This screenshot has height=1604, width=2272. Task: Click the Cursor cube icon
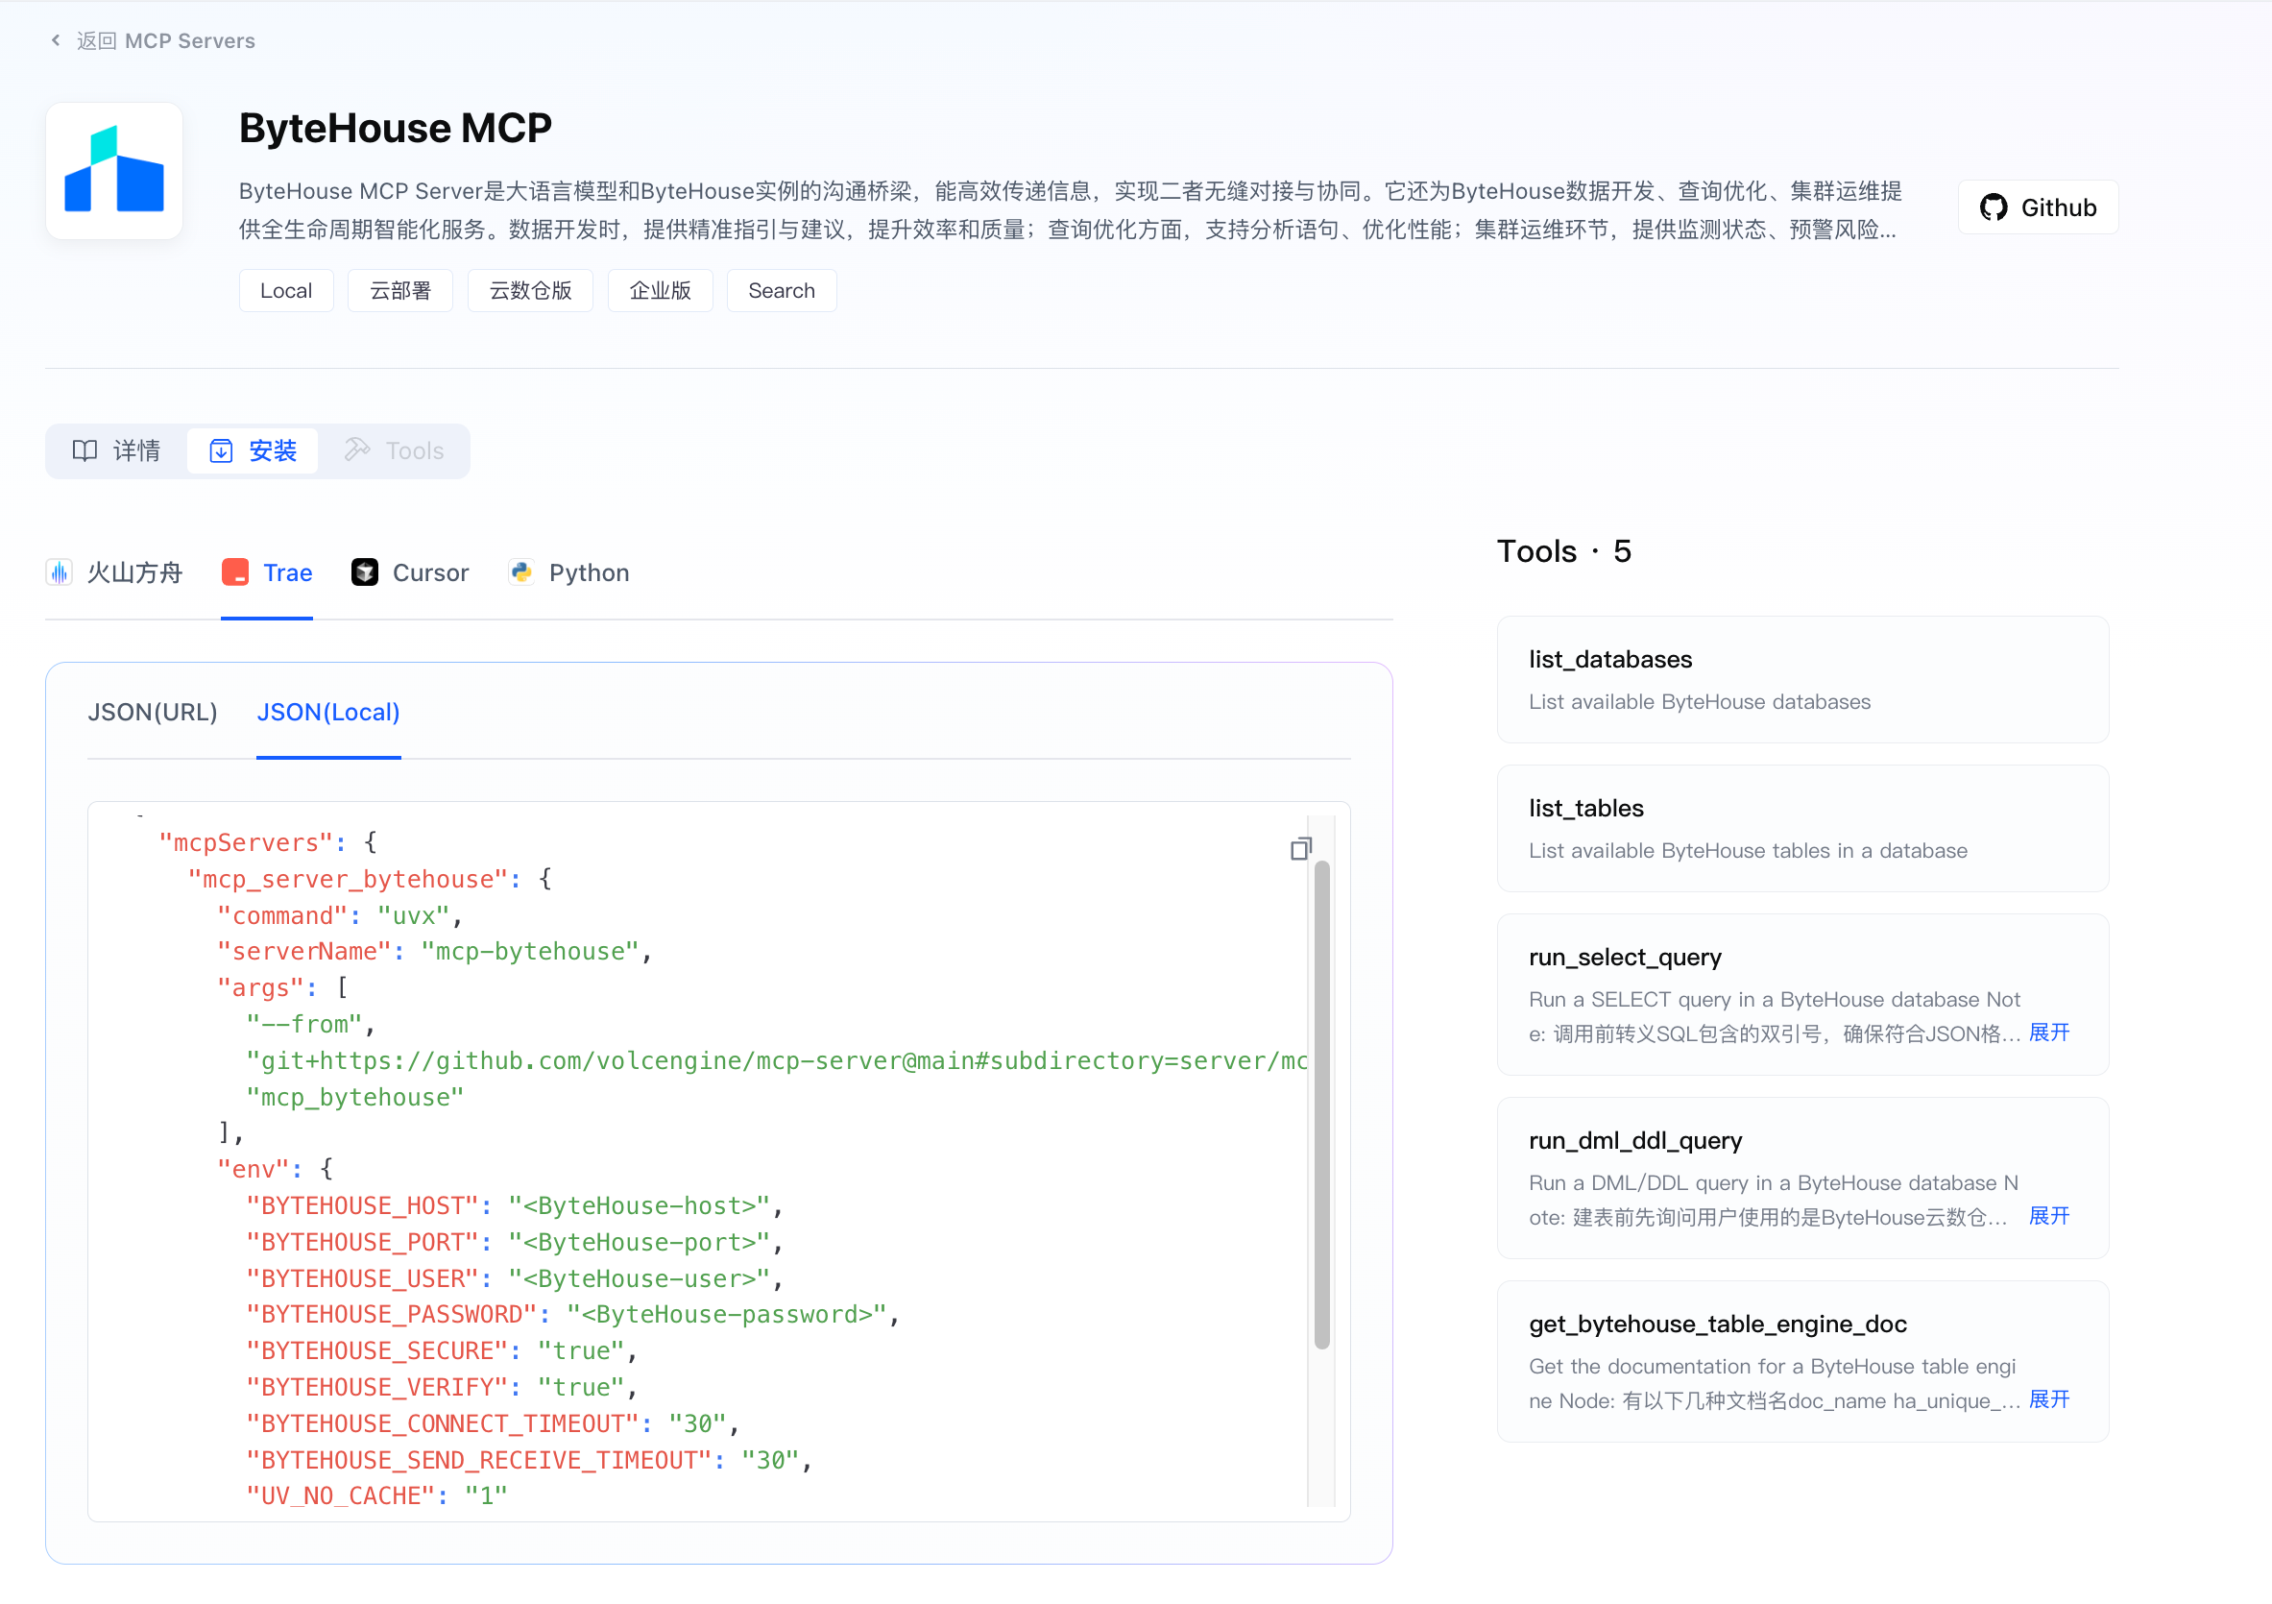[364, 571]
